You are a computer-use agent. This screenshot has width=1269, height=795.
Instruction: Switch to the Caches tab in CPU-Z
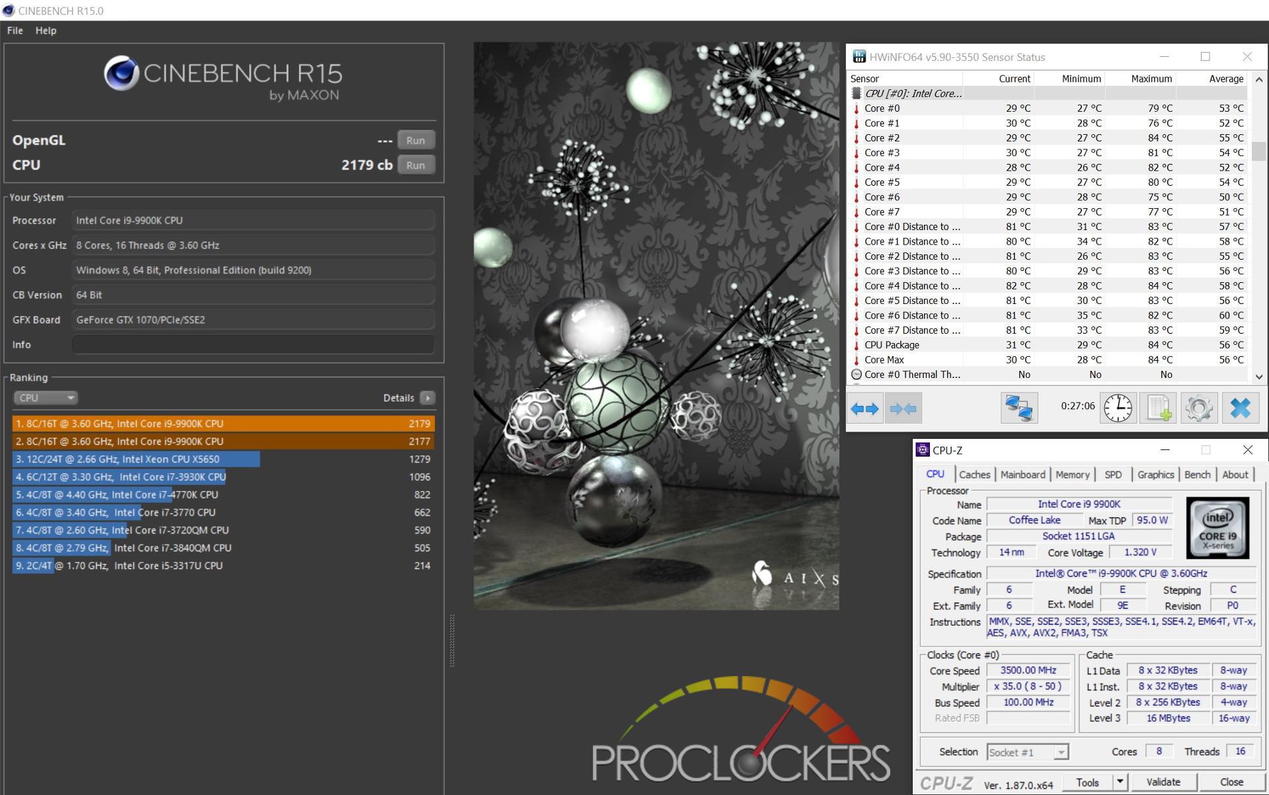[974, 474]
